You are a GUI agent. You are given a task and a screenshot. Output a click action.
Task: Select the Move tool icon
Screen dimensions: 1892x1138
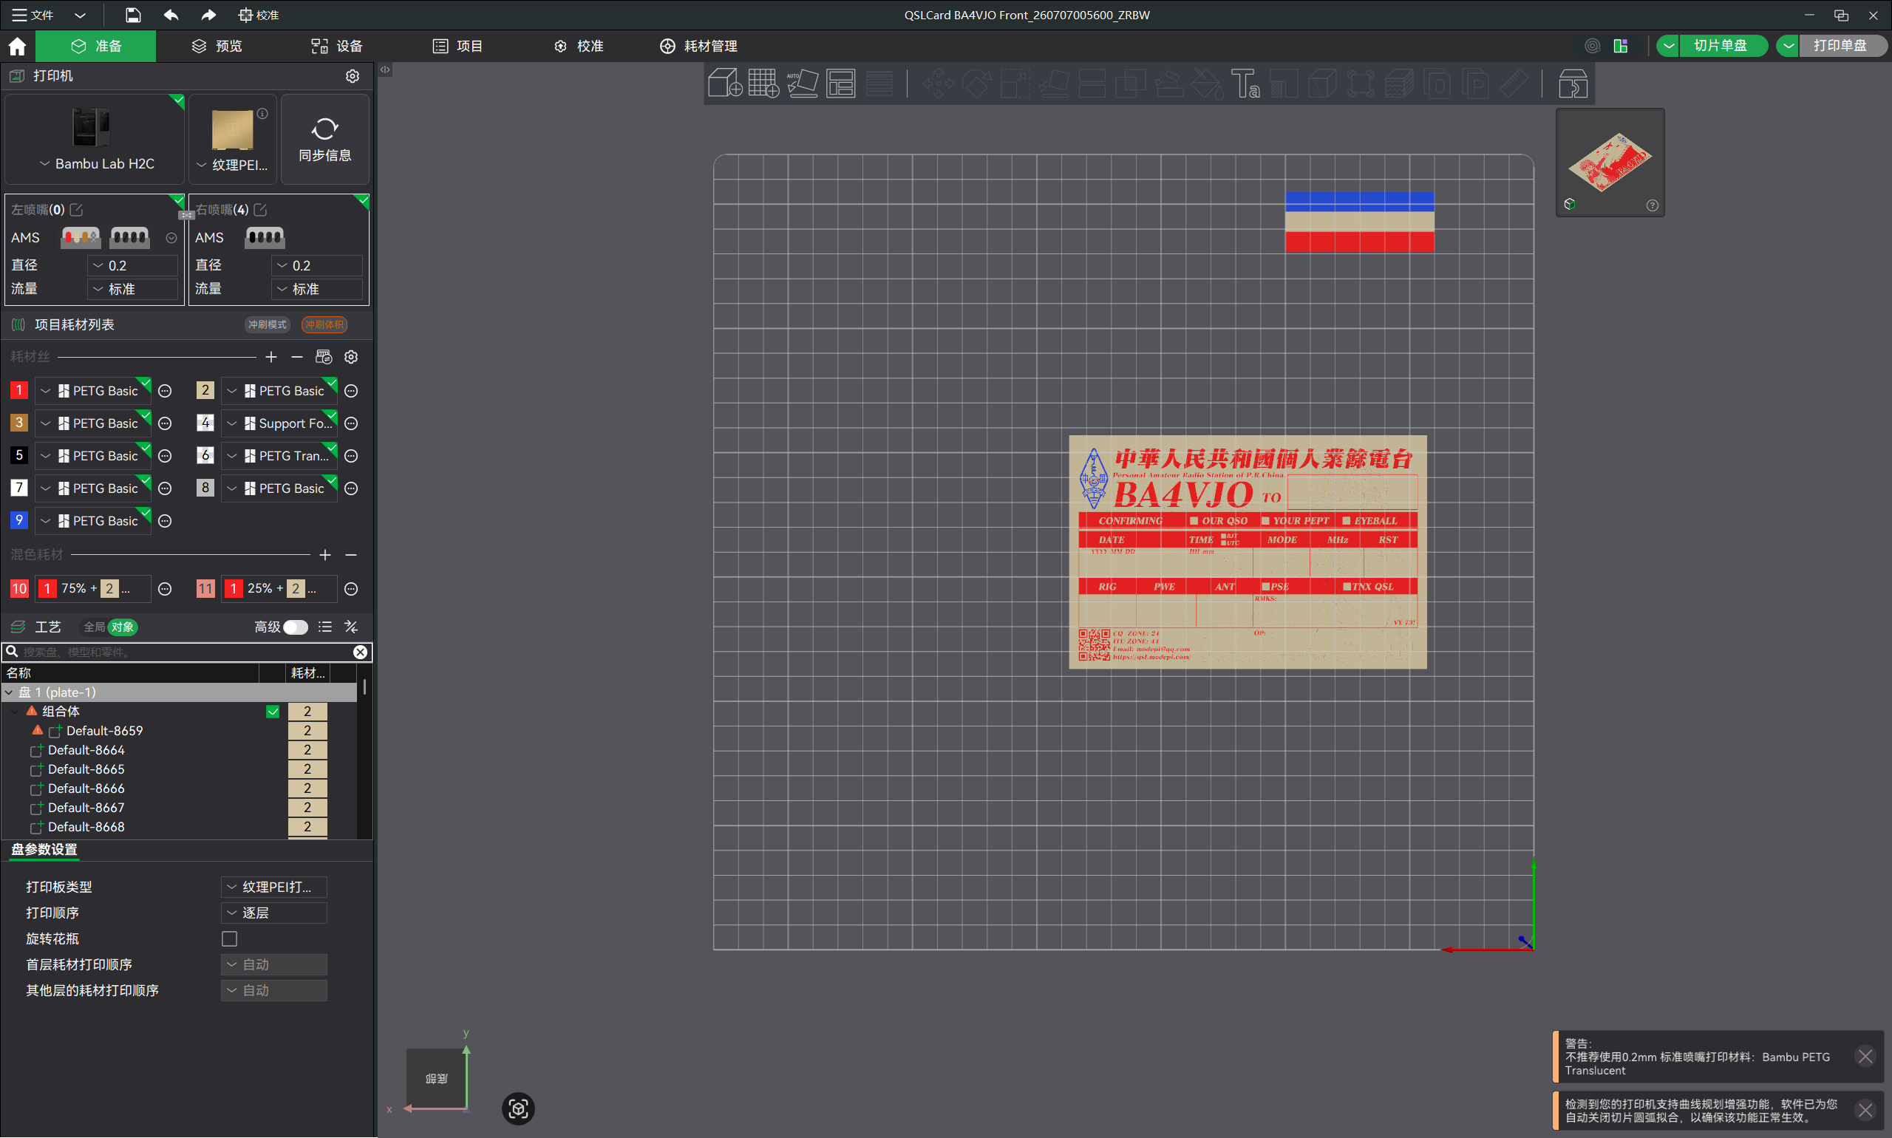click(938, 83)
